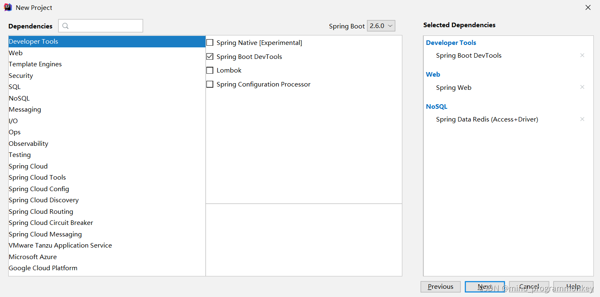Check Spring Configuration Processor option
Viewport: 600px width, 297px height.
point(210,84)
